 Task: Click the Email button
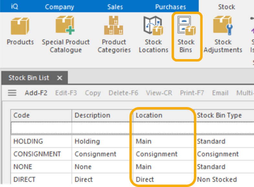pos(220,93)
